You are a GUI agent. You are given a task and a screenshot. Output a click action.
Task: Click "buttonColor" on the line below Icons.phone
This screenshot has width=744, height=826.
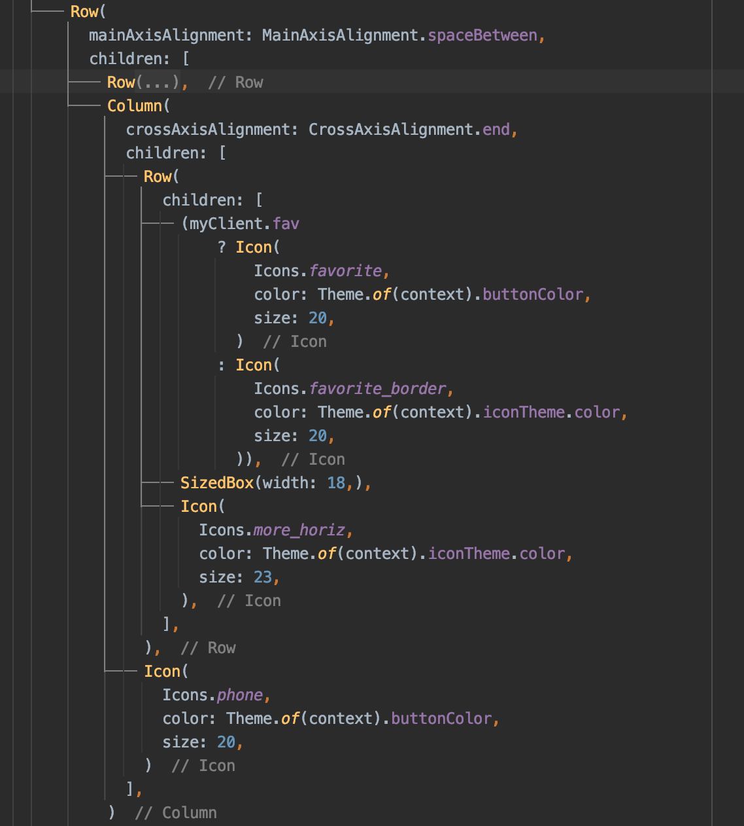pos(441,719)
